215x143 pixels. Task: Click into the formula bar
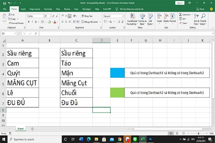point(126,33)
